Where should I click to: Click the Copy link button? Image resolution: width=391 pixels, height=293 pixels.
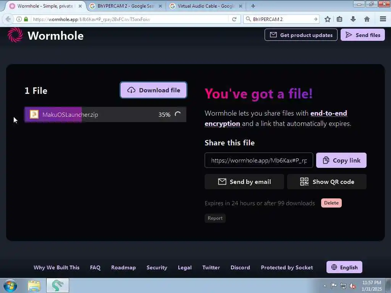341,160
